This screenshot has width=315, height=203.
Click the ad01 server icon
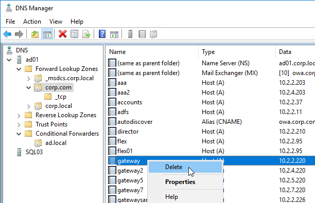point(19,60)
